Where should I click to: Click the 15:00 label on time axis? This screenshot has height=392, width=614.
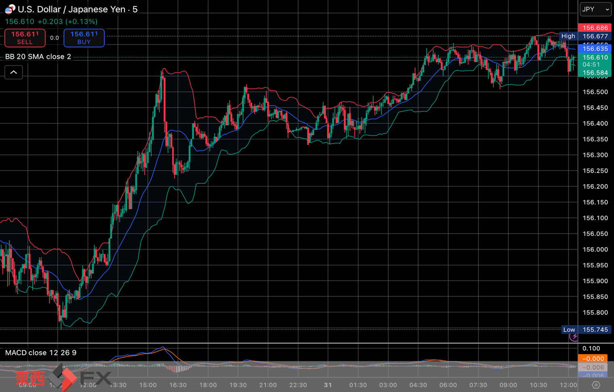tap(148, 385)
